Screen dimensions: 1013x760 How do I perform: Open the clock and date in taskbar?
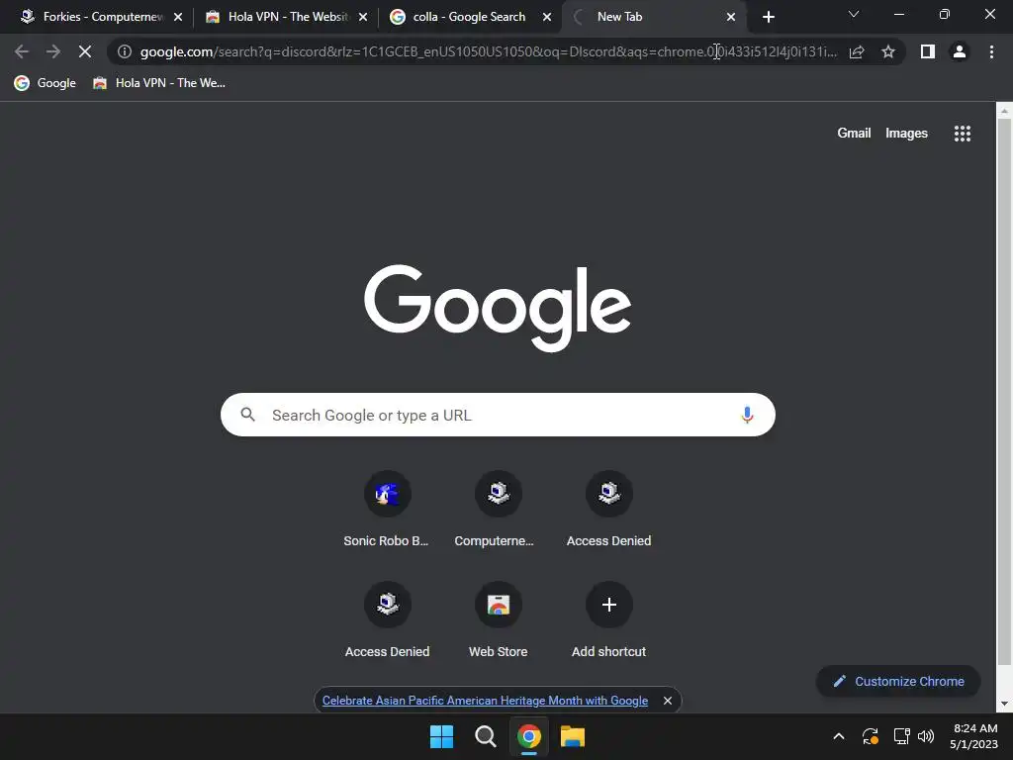pos(974,736)
